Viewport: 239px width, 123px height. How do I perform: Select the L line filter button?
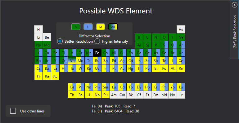(x=88, y=27)
